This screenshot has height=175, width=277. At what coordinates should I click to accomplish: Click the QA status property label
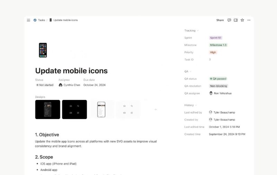(190, 79)
